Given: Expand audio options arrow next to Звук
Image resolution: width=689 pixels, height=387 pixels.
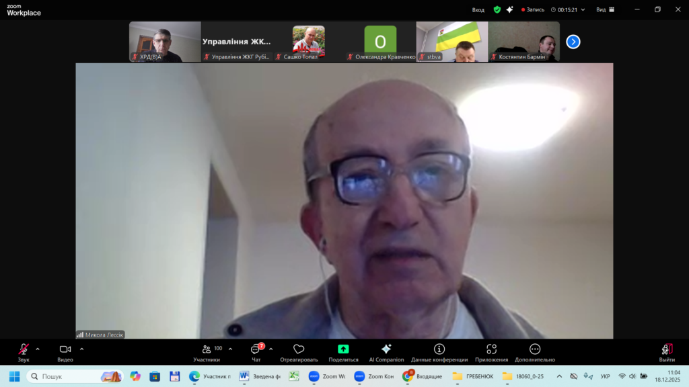Looking at the screenshot, I should tap(38, 349).
